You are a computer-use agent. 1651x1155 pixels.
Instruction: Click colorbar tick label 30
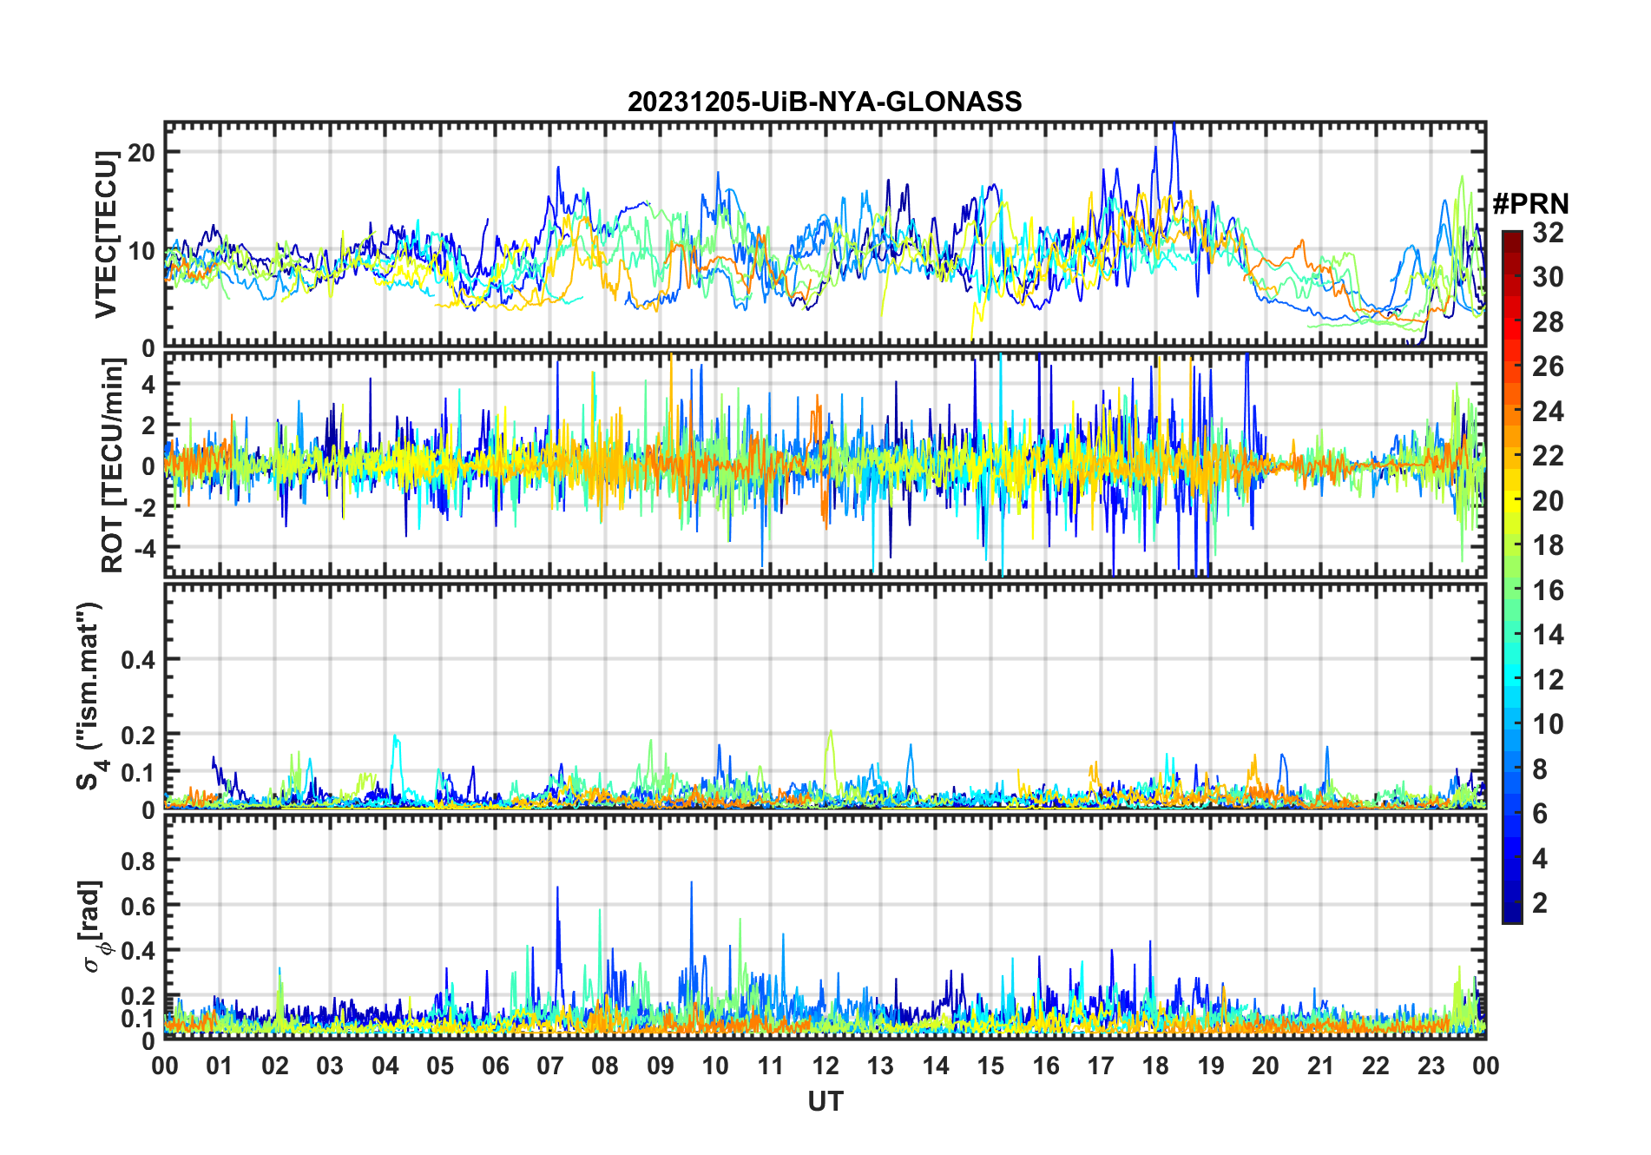1548,277
